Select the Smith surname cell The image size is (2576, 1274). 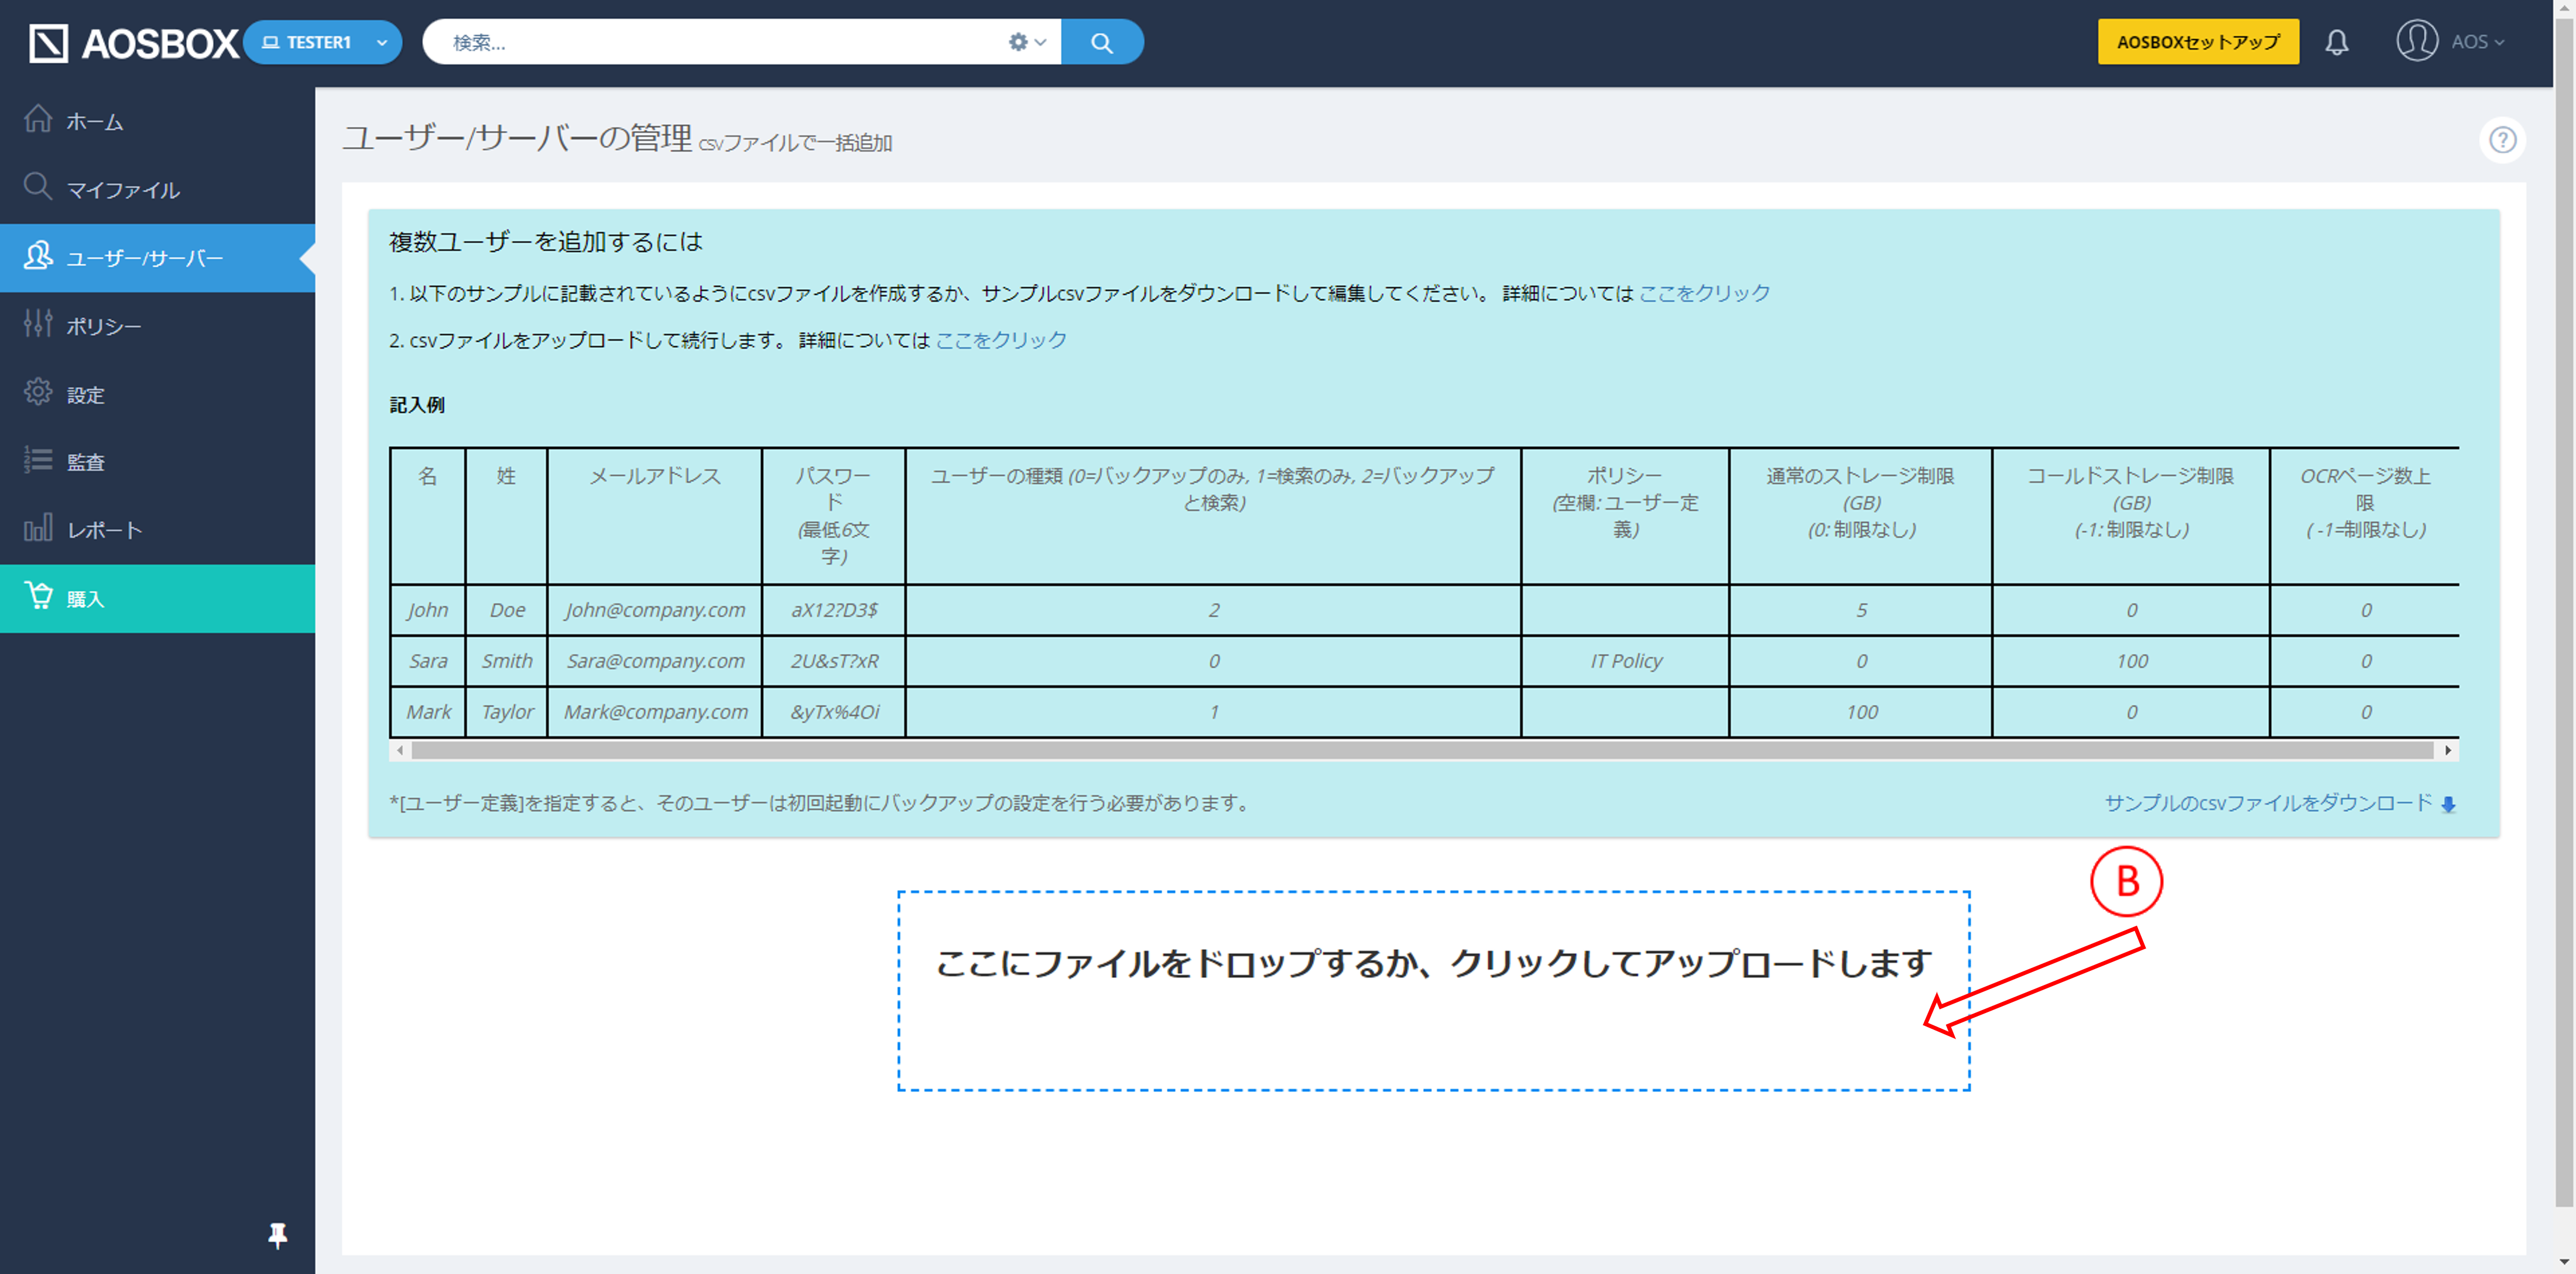[x=507, y=661]
